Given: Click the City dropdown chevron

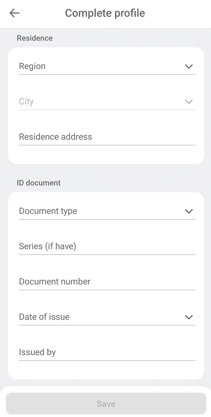Looking at the screenshot, I should (x=189, y=102).
